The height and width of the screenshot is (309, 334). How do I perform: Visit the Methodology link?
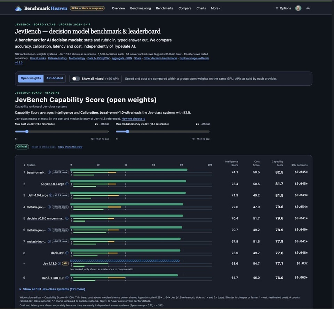tap(77, 58)
